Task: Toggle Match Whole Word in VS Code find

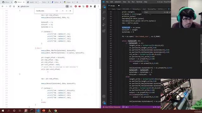Action: pyautogui.click(x=167, y=12)
